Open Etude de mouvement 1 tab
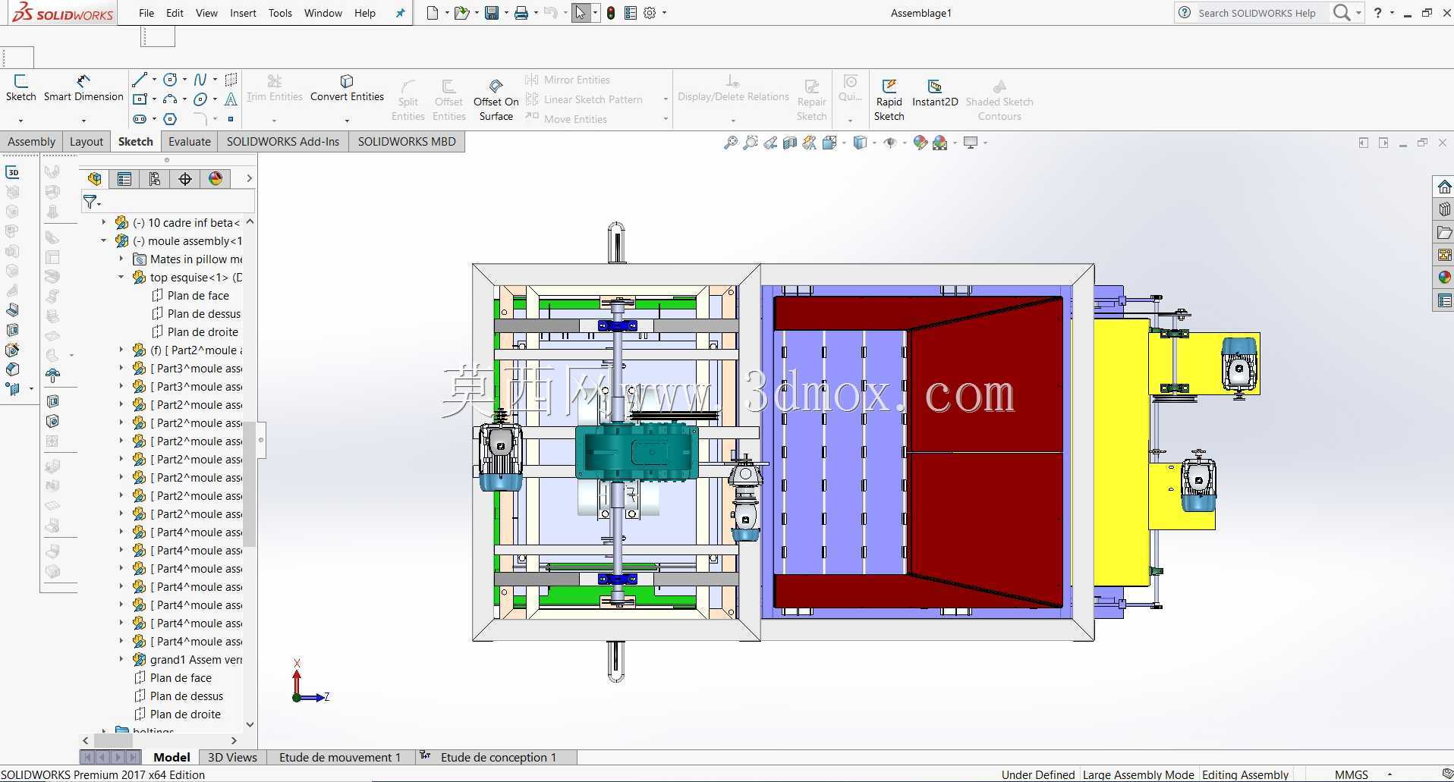Image resolution: width=1454 pixels, height=782 pixels. click(x=339, y=757)
